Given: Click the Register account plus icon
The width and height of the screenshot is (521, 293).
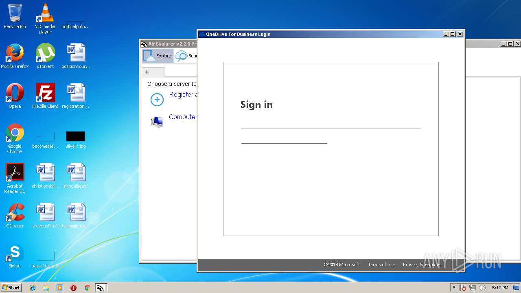Looking at the screenshot, I should [157, 99].
